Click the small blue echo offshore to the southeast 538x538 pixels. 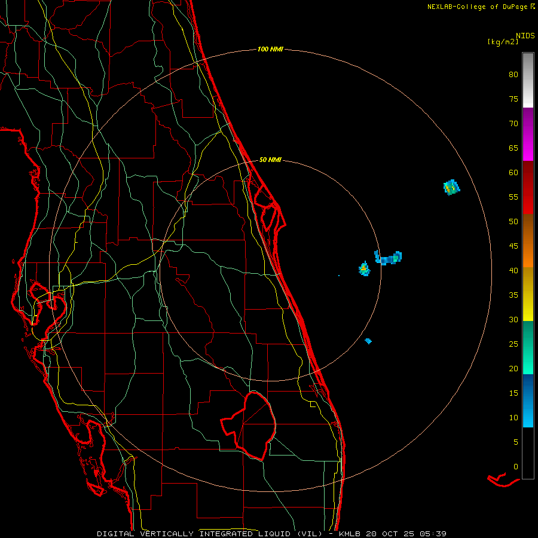368,341
